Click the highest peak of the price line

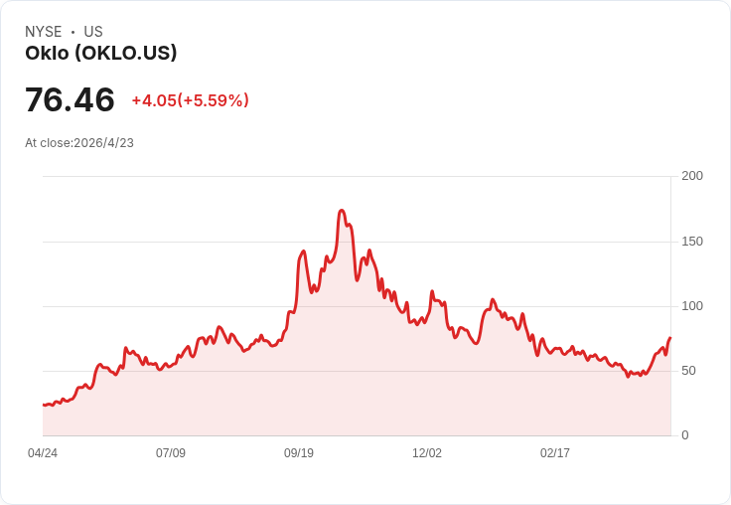click(x=342, y=211)
